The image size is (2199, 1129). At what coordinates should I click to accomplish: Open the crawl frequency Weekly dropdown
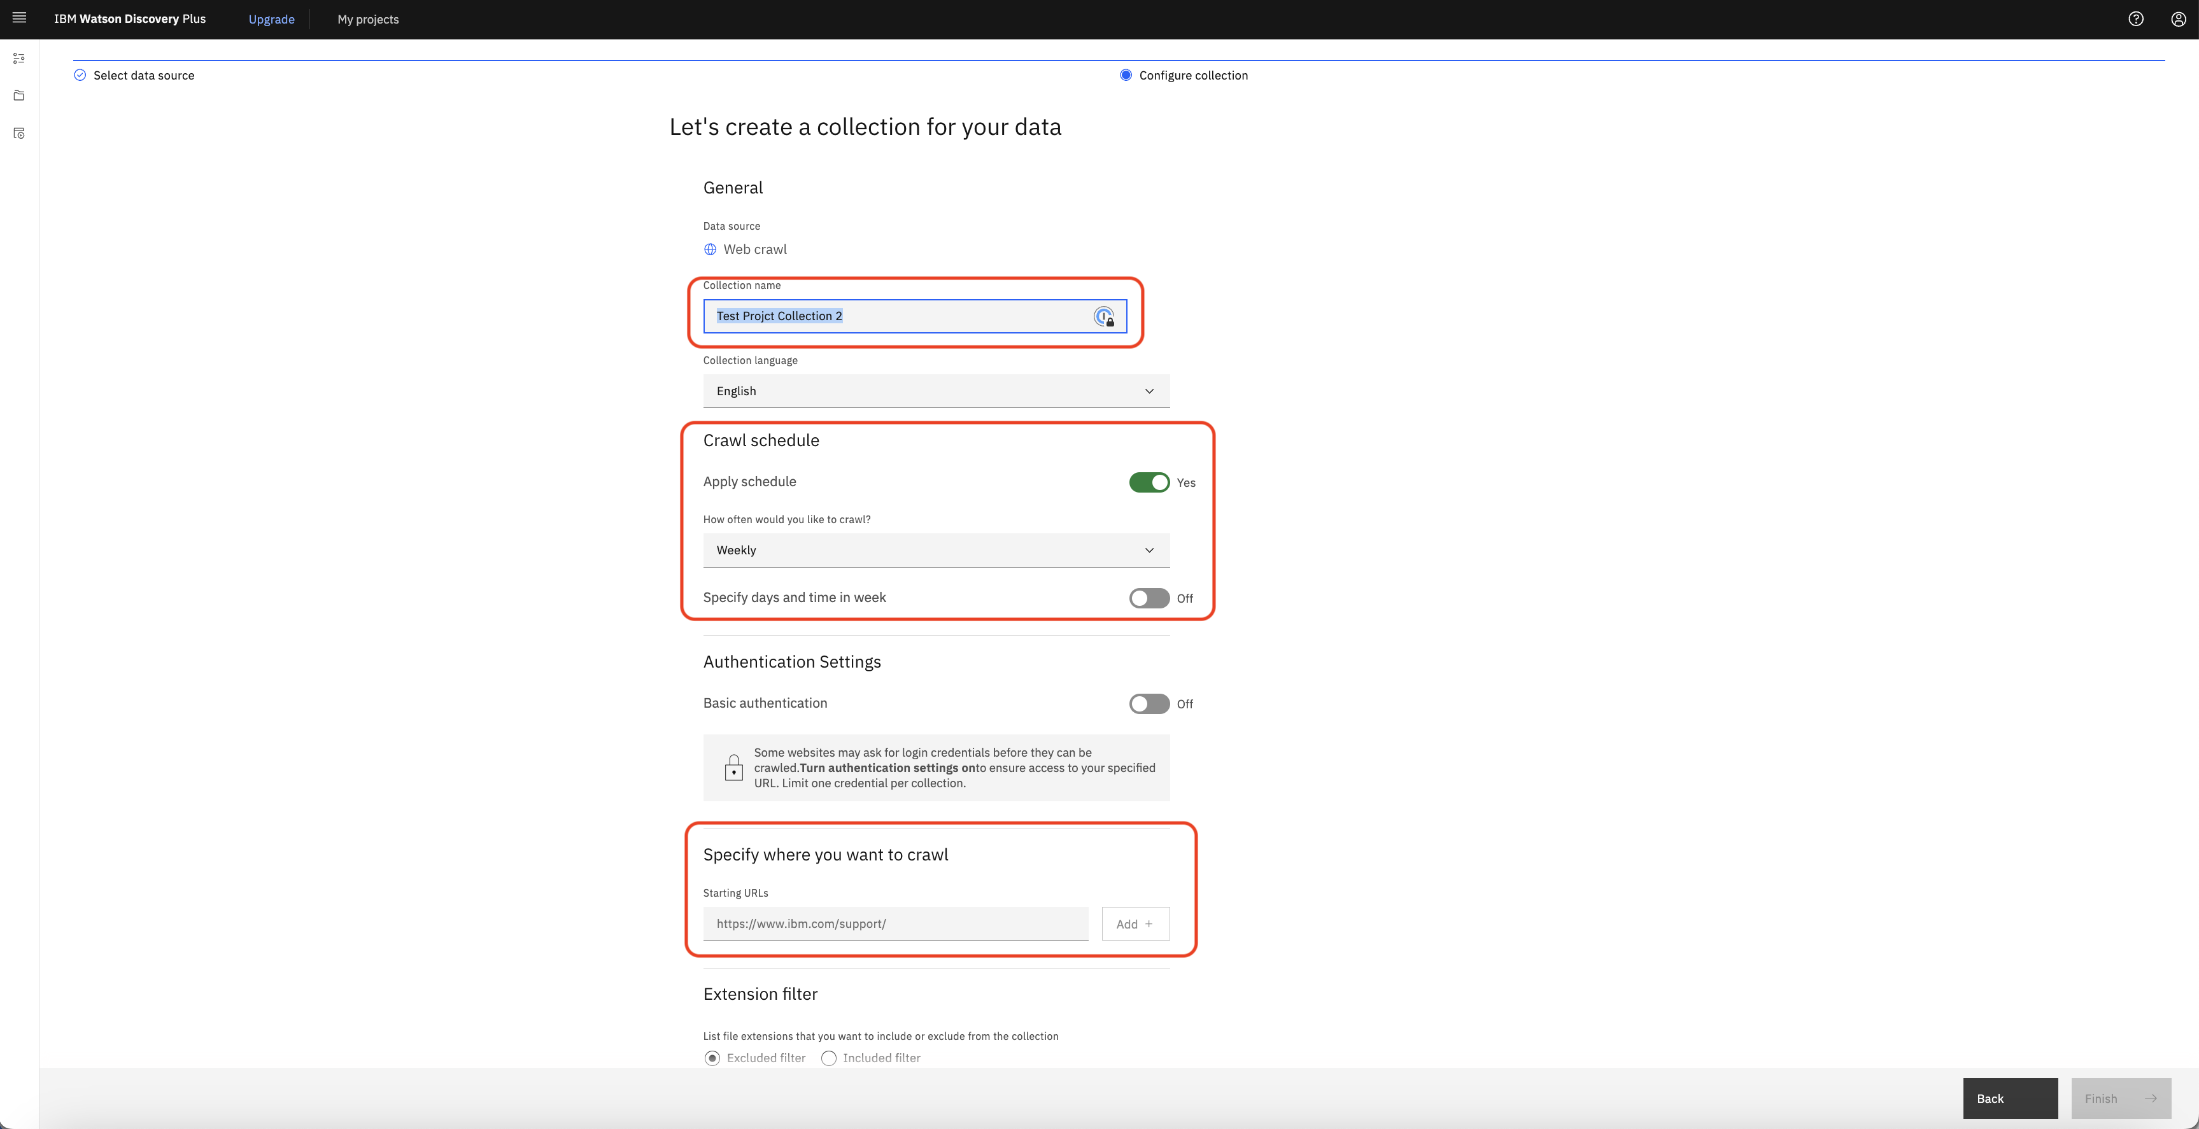pyautogui.click(x=937, y=550)
